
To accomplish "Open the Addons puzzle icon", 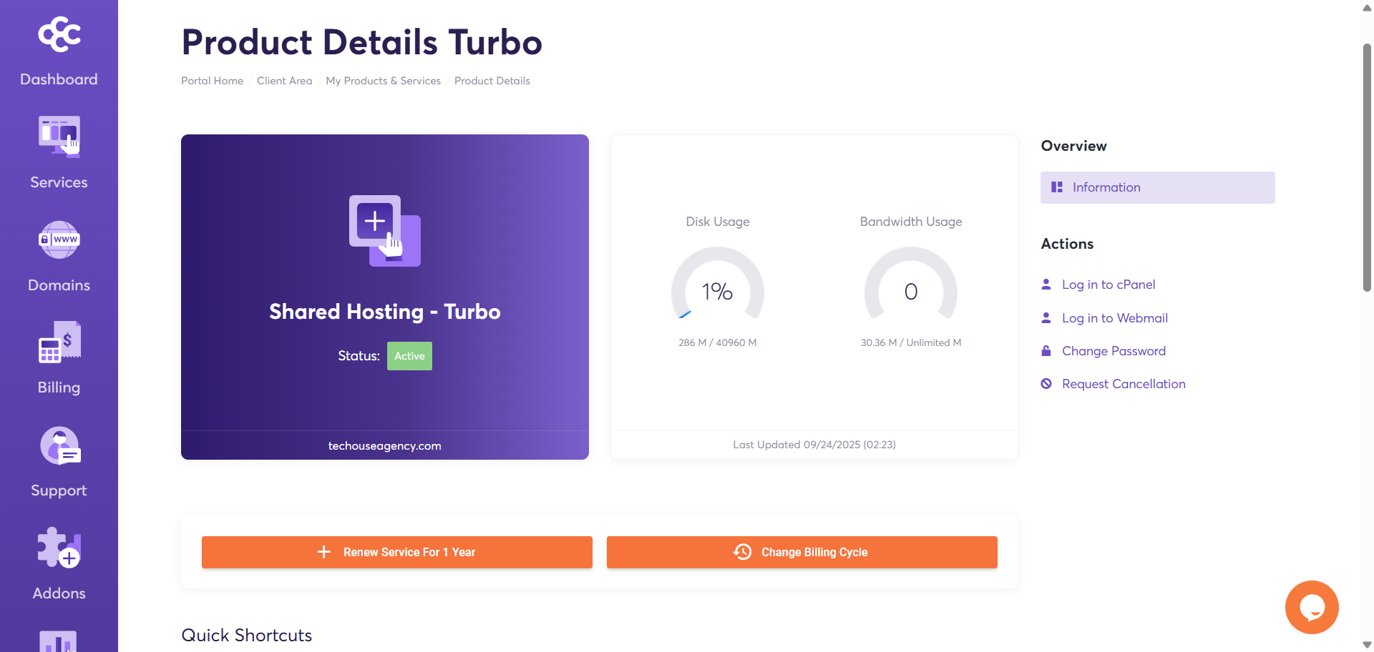I will point(59,548).
